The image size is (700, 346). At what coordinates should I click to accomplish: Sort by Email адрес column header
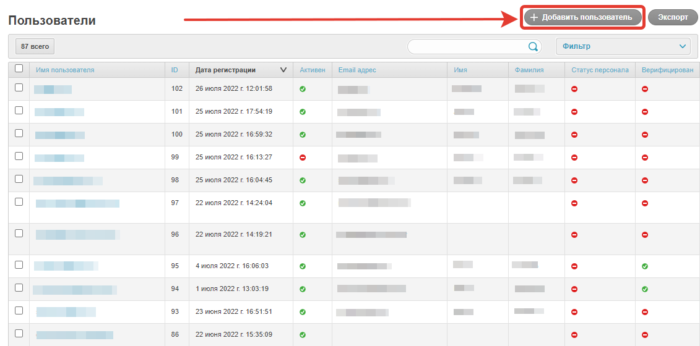(x=357, y=70)
